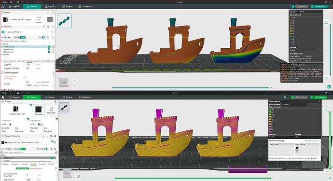Switch to the Prepare tab in the top window

(x=14, y=7)
